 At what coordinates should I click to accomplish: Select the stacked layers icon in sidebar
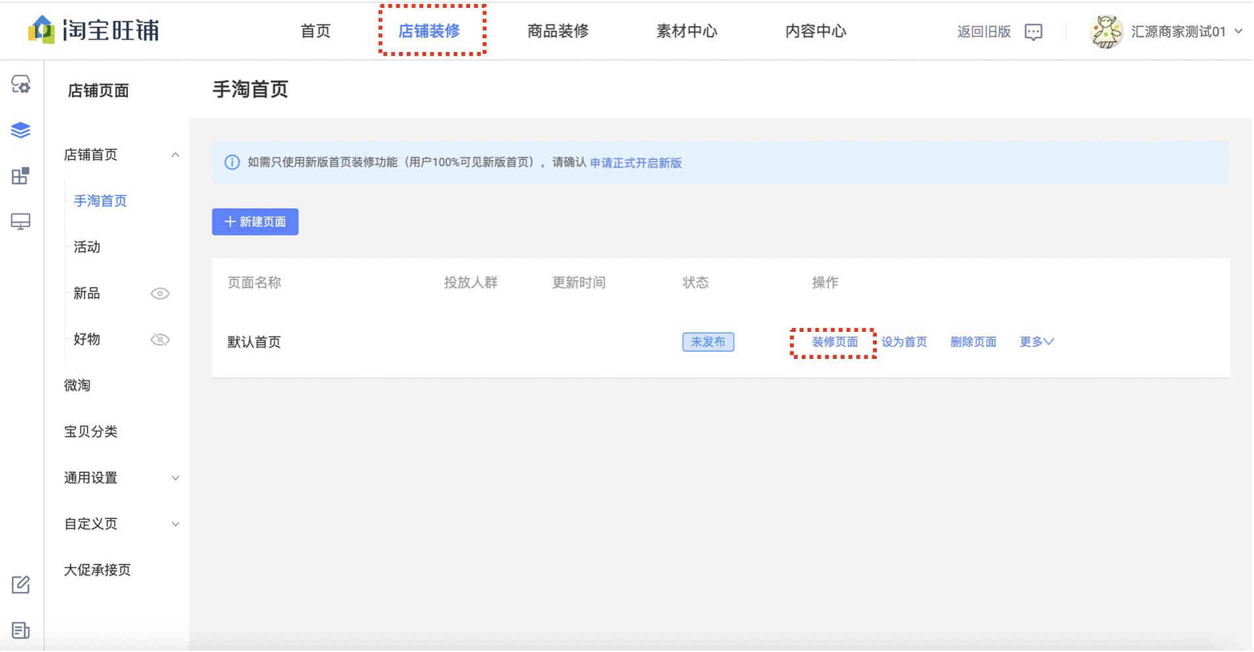20,130
